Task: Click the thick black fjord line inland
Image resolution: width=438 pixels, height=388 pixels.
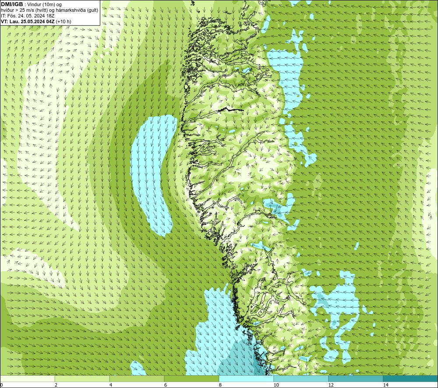Action: (x=230, y=110)
